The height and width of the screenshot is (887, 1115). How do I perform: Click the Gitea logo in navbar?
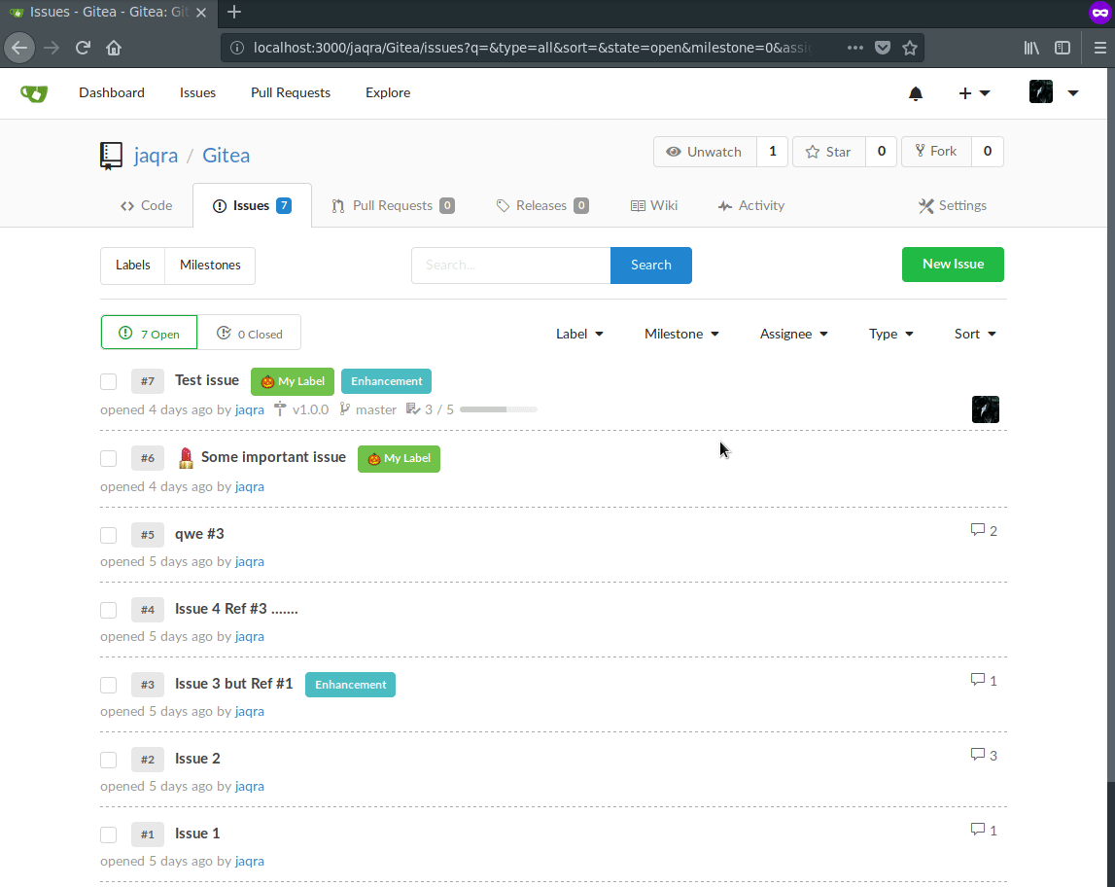33,93
